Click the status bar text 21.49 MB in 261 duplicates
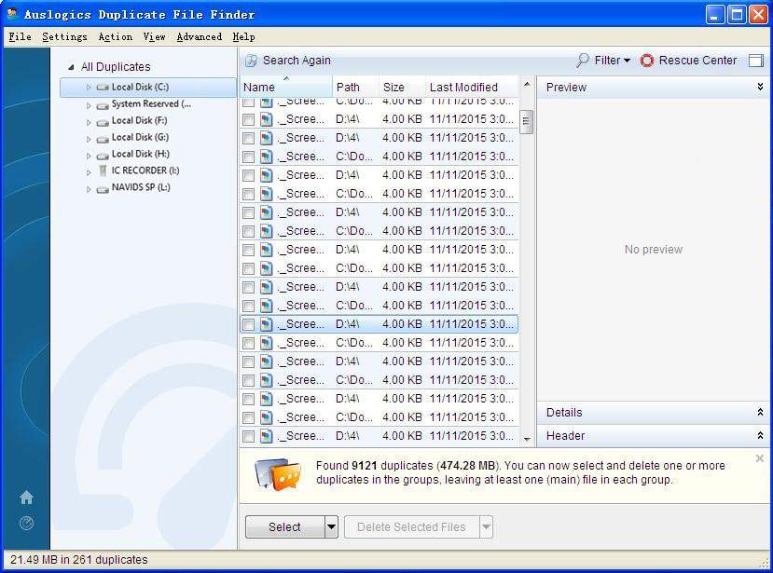Image resolution: width=773 pixels, height=573 pixels. pyautogui.click(x=79, y=560)
